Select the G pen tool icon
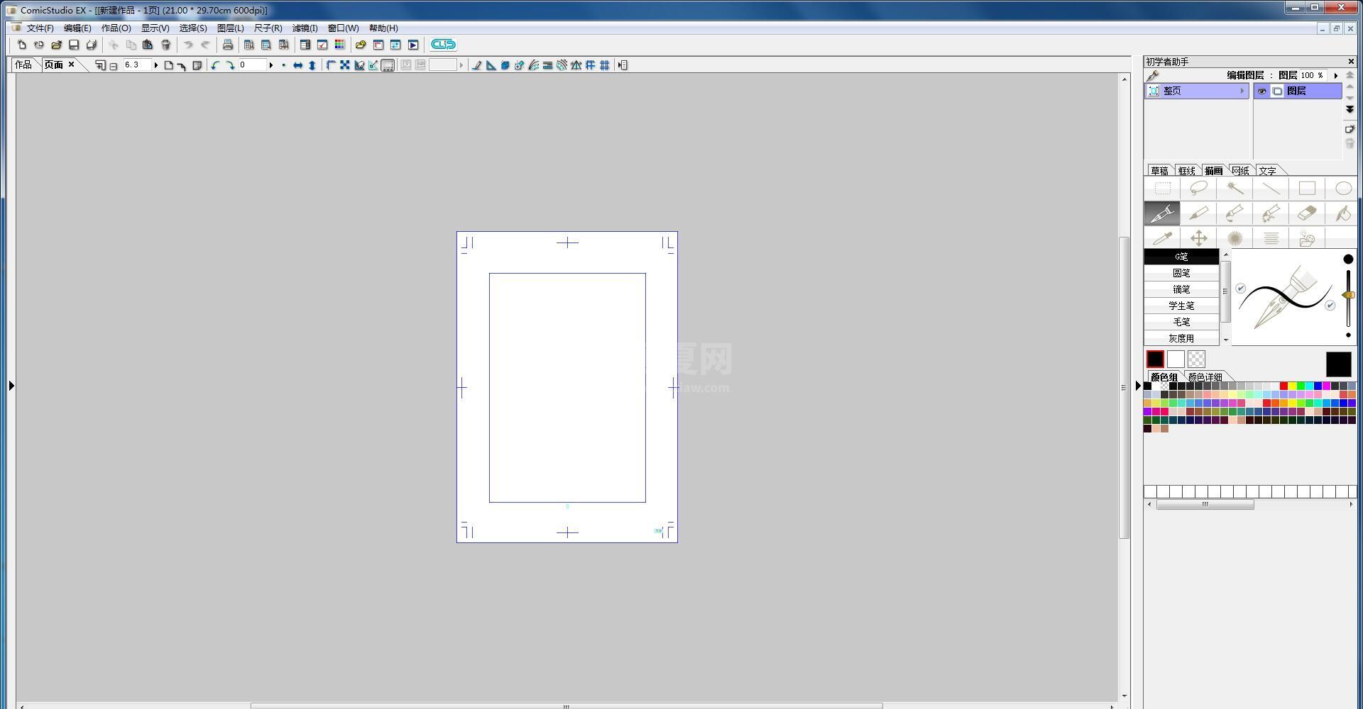This screenshot has width=1363, height=709. coord(1162,213)
